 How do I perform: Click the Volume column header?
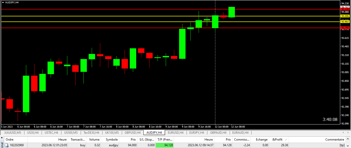pos(94,140)
